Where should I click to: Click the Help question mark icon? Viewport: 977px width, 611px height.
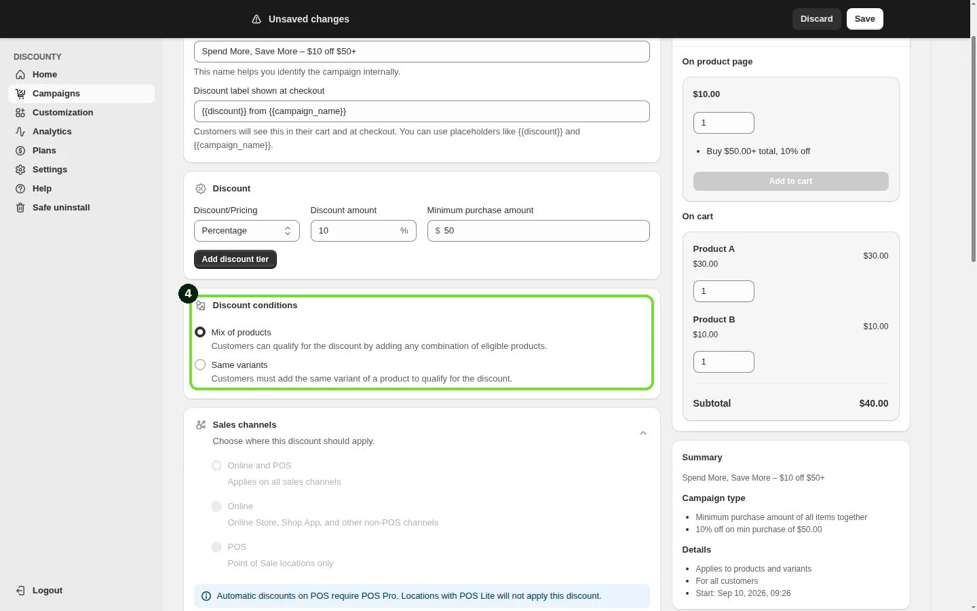tap(20, 189)
